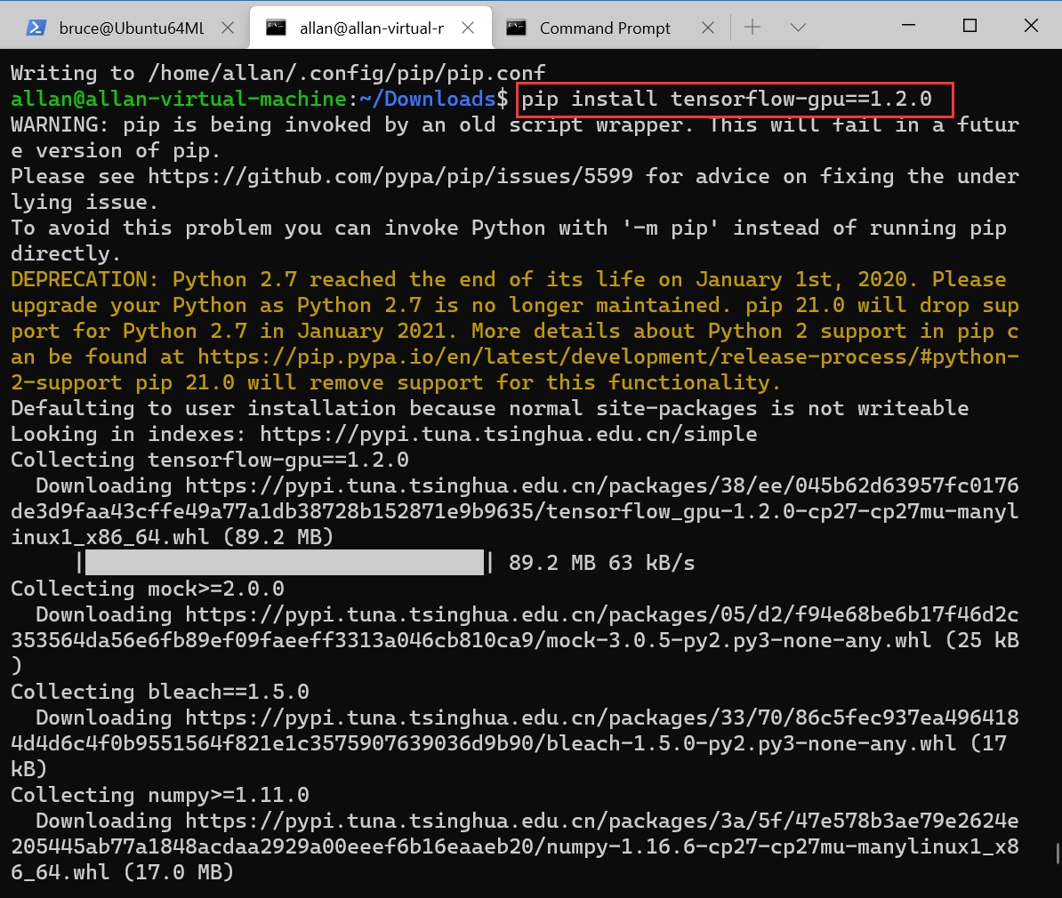The width and height of the screenshot is (1062, 898).
Task: Close the Command Prompt tab
Action: point(708,28)
